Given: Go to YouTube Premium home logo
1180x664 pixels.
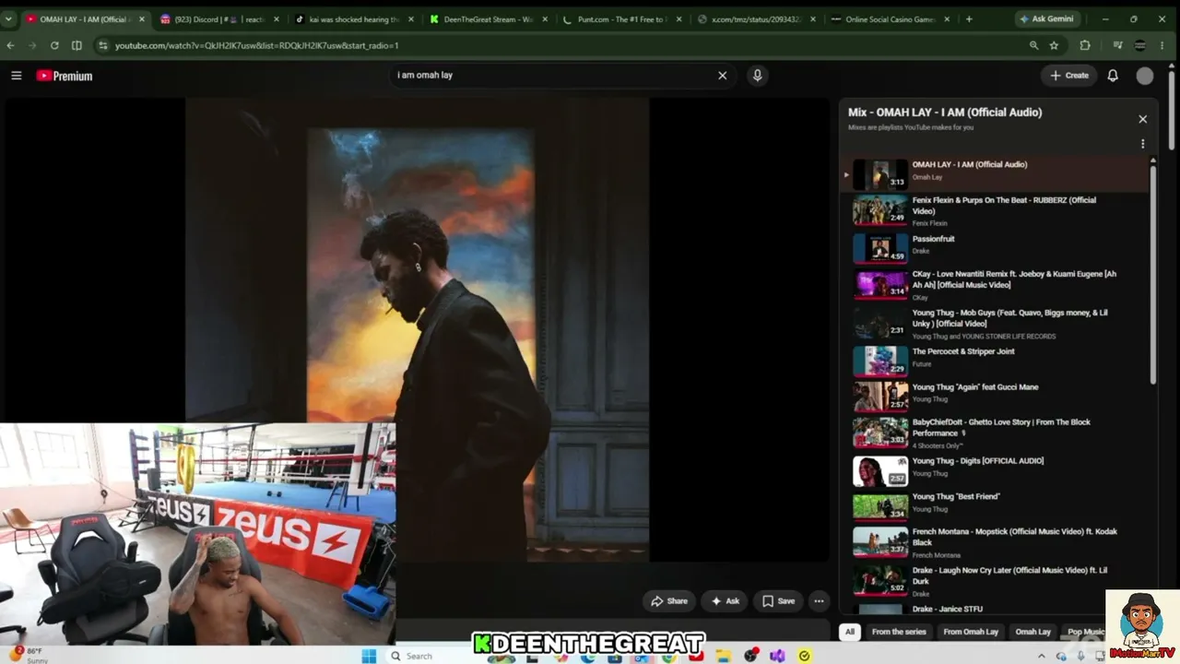Looking at the screenshot, I should (65, 76).
